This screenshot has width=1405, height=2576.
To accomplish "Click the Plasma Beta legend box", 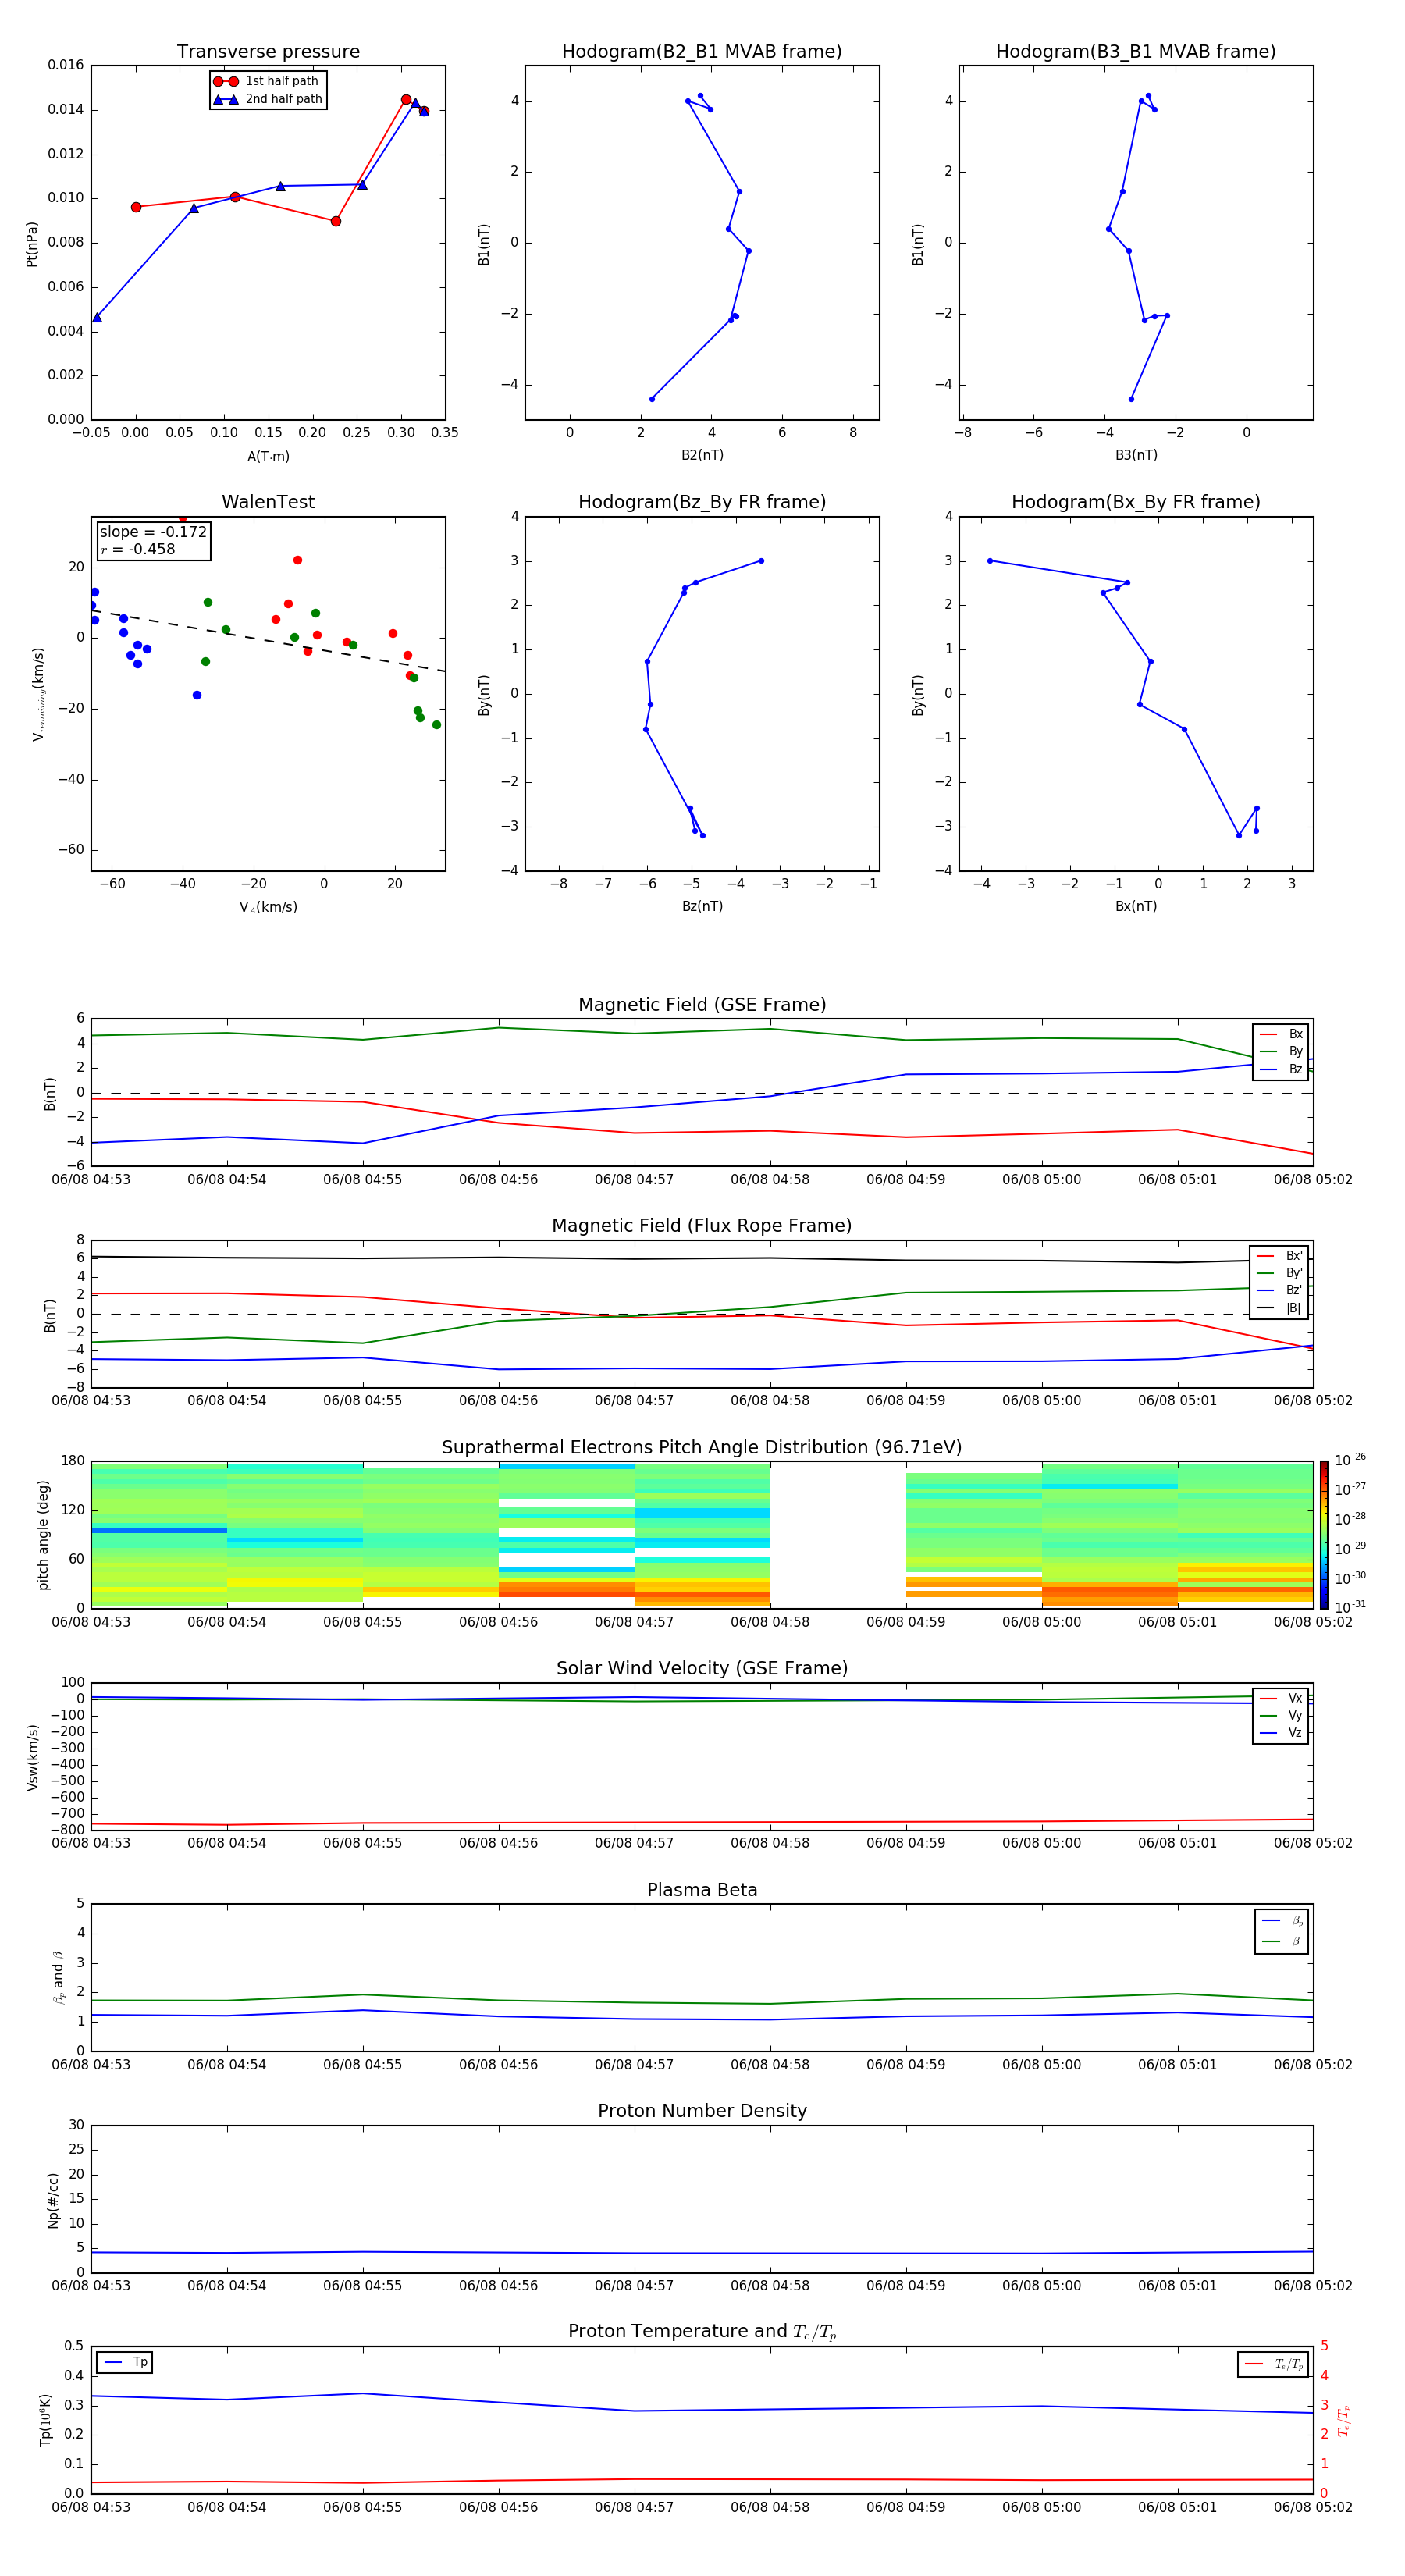I will pos(1282,1931).
